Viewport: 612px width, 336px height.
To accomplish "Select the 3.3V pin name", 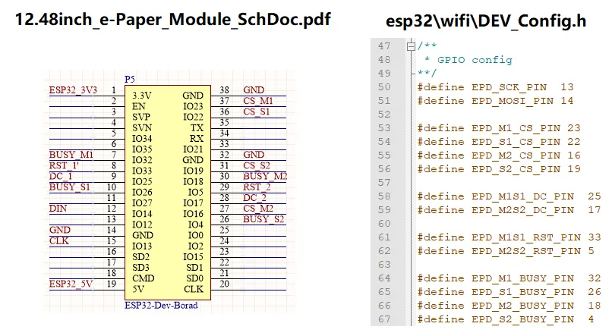I will tap(142, 96).
